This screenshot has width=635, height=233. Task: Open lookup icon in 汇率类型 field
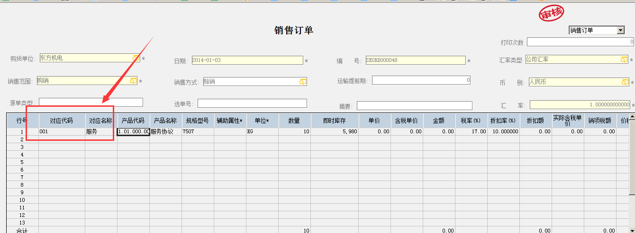click(x=625, y=60)
